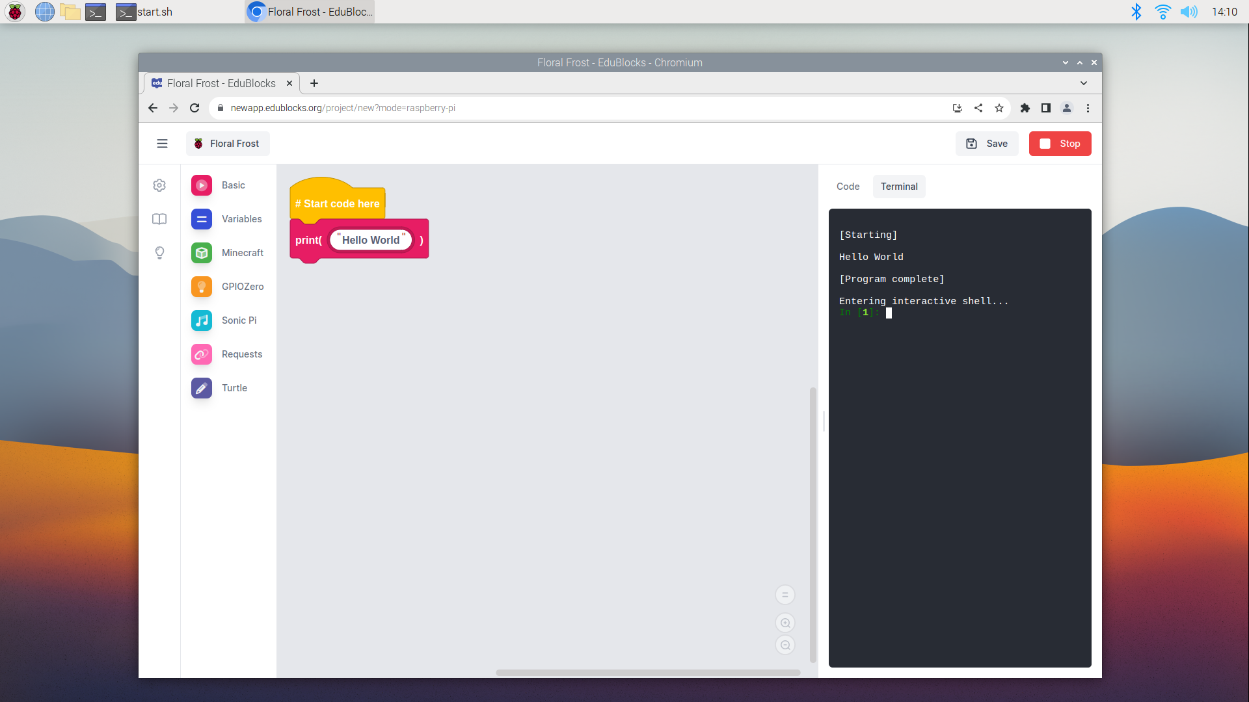
Task: Expand the tab search chevron
Action: pos(1083,83)
